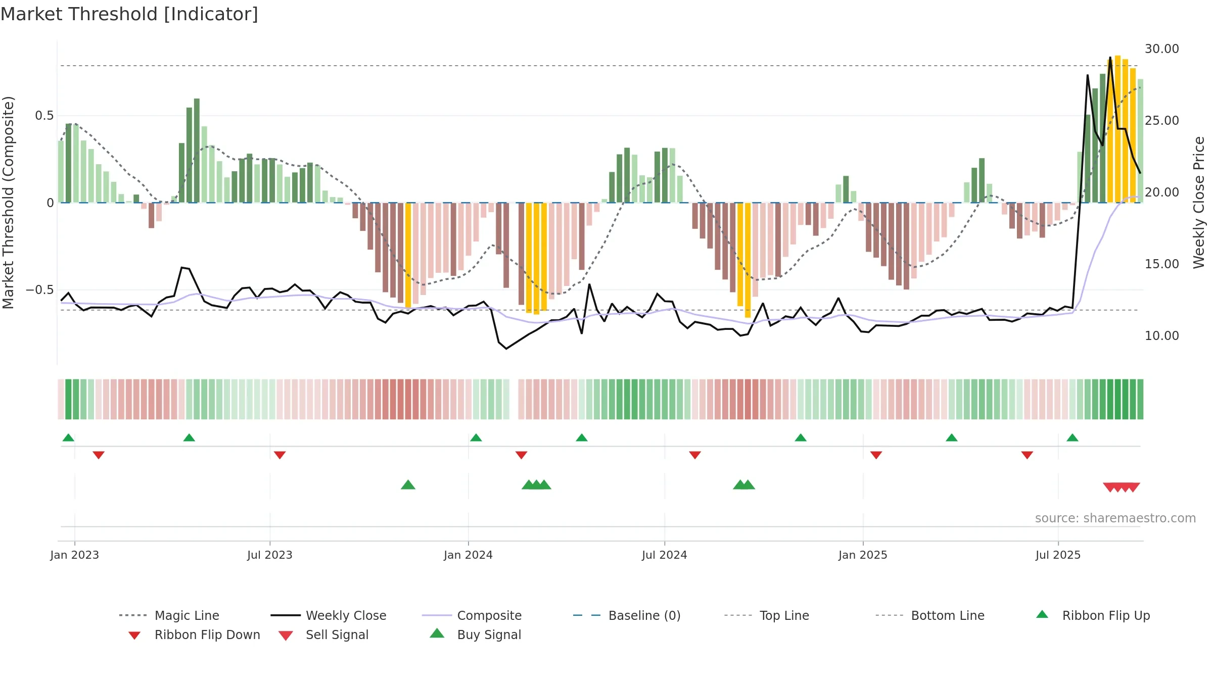
Task: Click the Ribbon Flip Up marker in April 2023
Action: click(189, 437)
